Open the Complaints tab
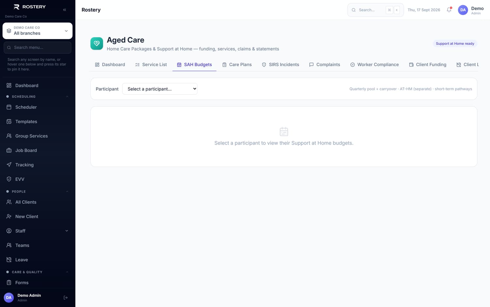 324,65
